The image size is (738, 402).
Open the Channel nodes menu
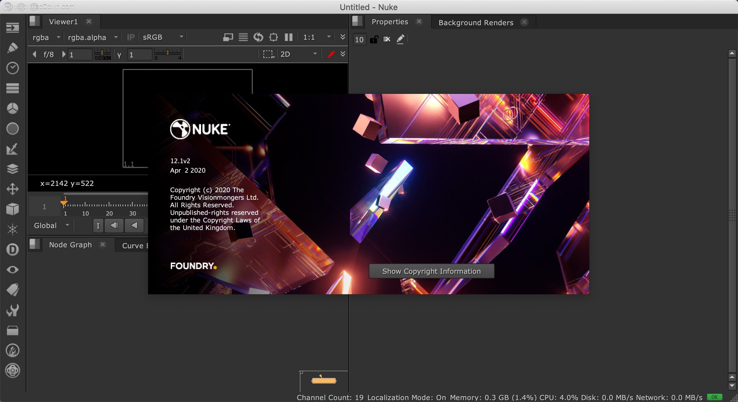13,88
